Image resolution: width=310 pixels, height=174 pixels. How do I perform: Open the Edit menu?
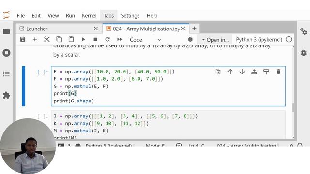point(36,16)
